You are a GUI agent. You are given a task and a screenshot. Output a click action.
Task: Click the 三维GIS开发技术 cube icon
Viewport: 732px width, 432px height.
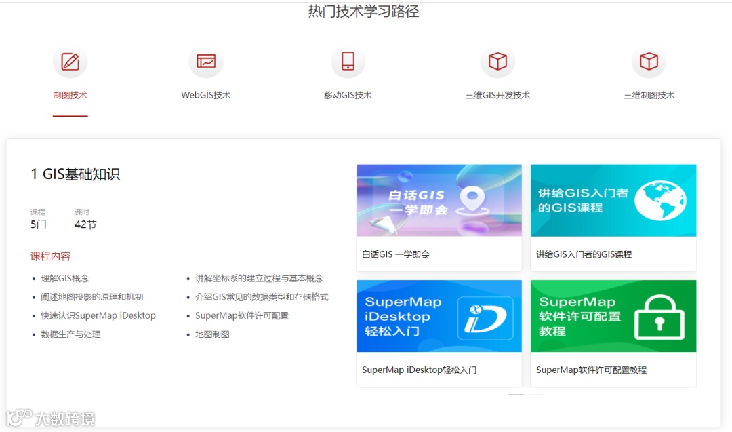click(497, 62)
